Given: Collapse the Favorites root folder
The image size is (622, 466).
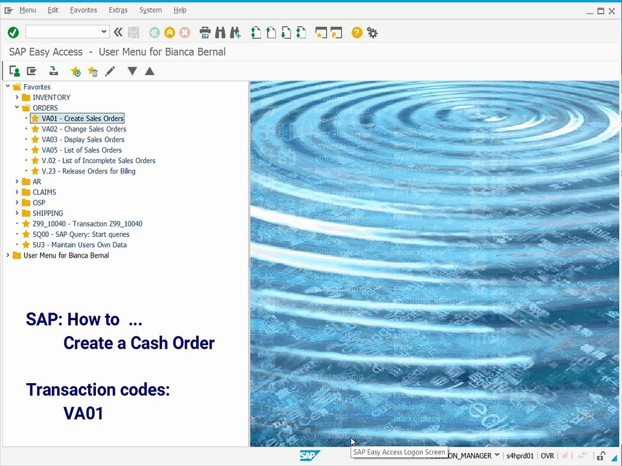Looking at the screenshot, I should [8, 86].
